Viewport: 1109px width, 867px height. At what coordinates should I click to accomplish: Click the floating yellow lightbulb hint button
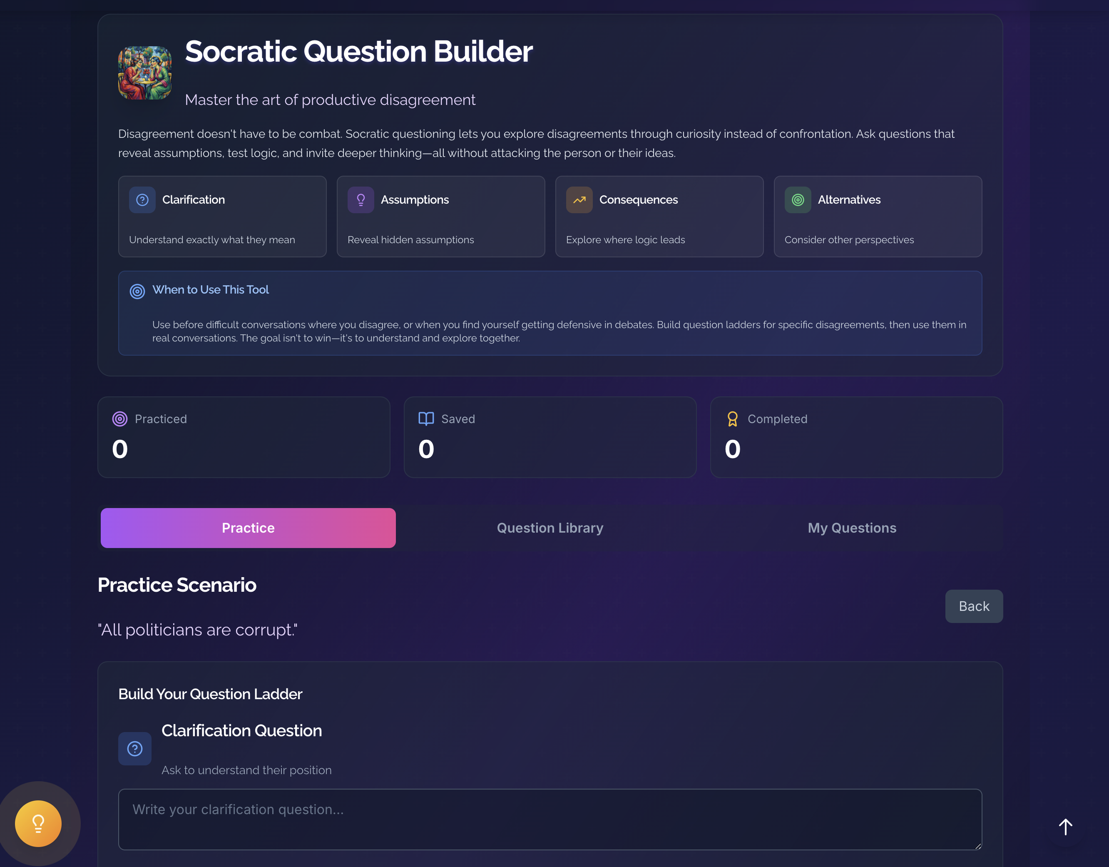coord(38,823)
